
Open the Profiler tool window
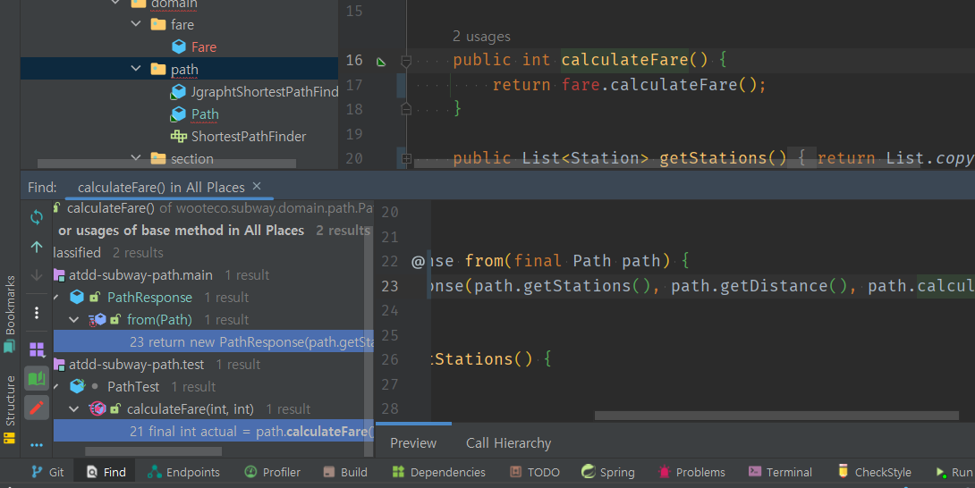click(272, 473)
